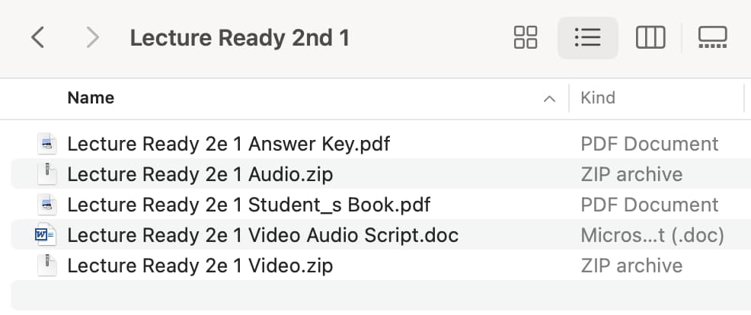
Task: Select the Answer Key.pdf file icon
Action: click(47, 144)
